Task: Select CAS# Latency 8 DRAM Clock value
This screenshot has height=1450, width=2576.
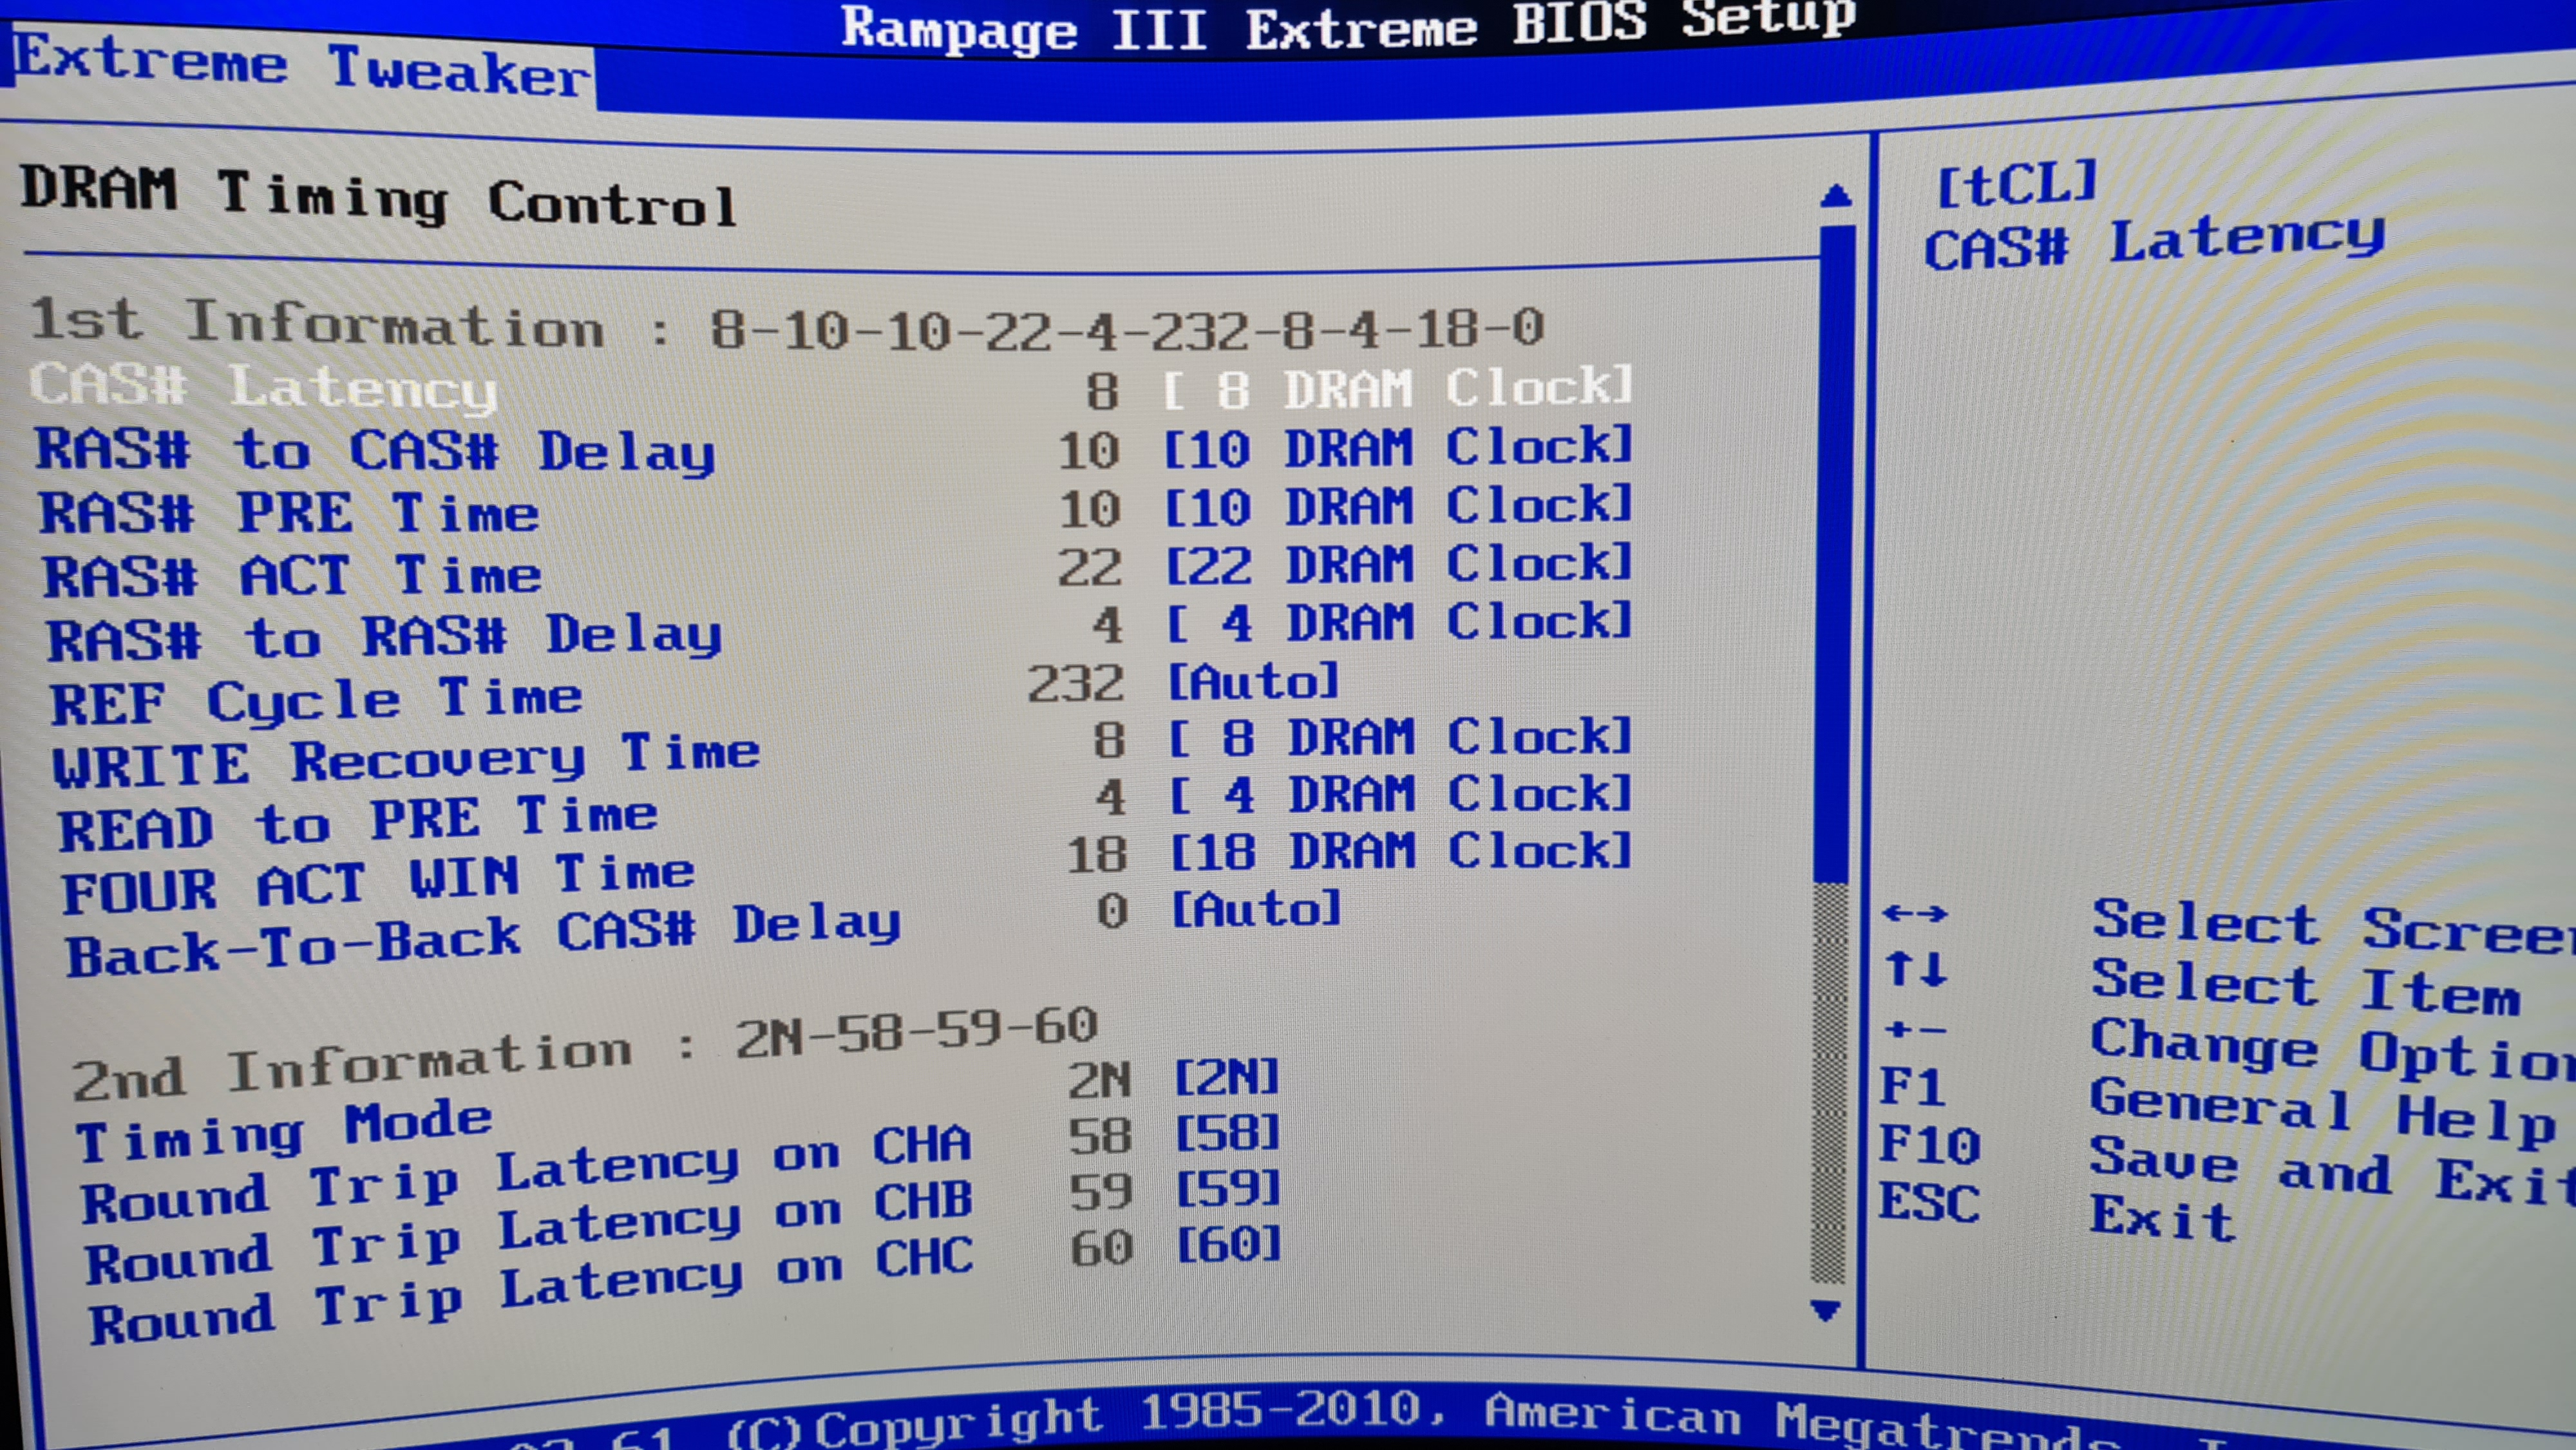Action: [1398, 388]
